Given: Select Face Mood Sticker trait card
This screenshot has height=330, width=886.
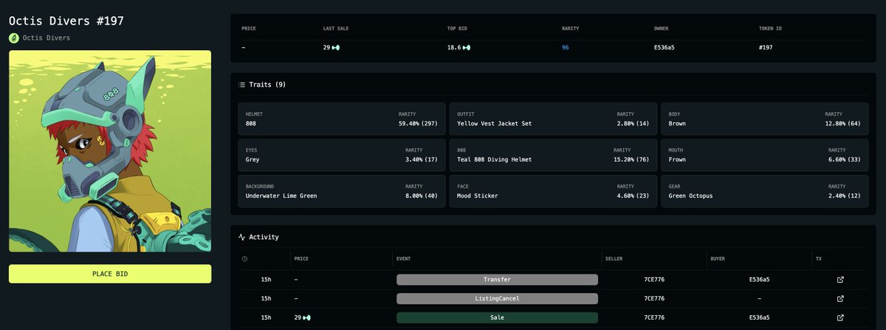Looking at the screenshot, I should [553, 191].
